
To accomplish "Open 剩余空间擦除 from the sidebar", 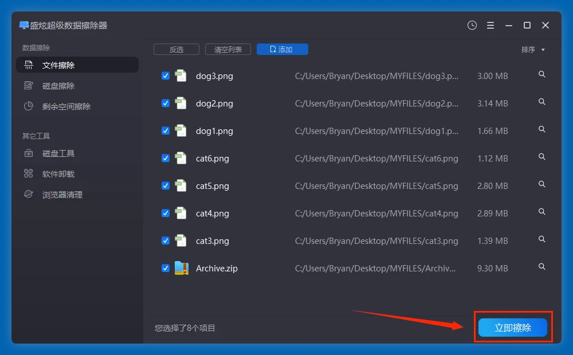I will [x=66, y=107].
